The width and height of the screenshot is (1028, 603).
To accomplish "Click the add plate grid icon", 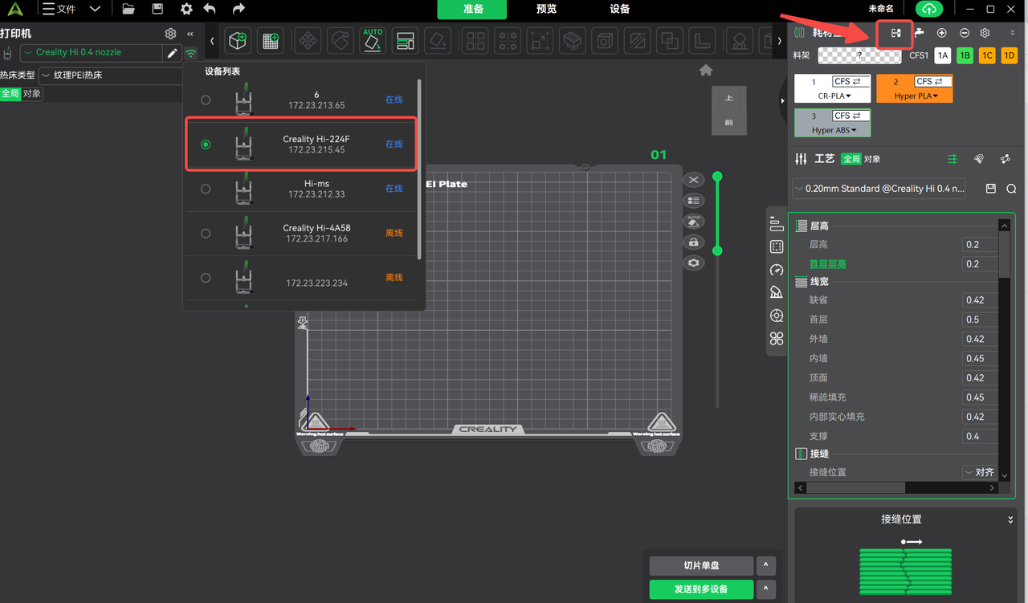I will coord(271,40).
